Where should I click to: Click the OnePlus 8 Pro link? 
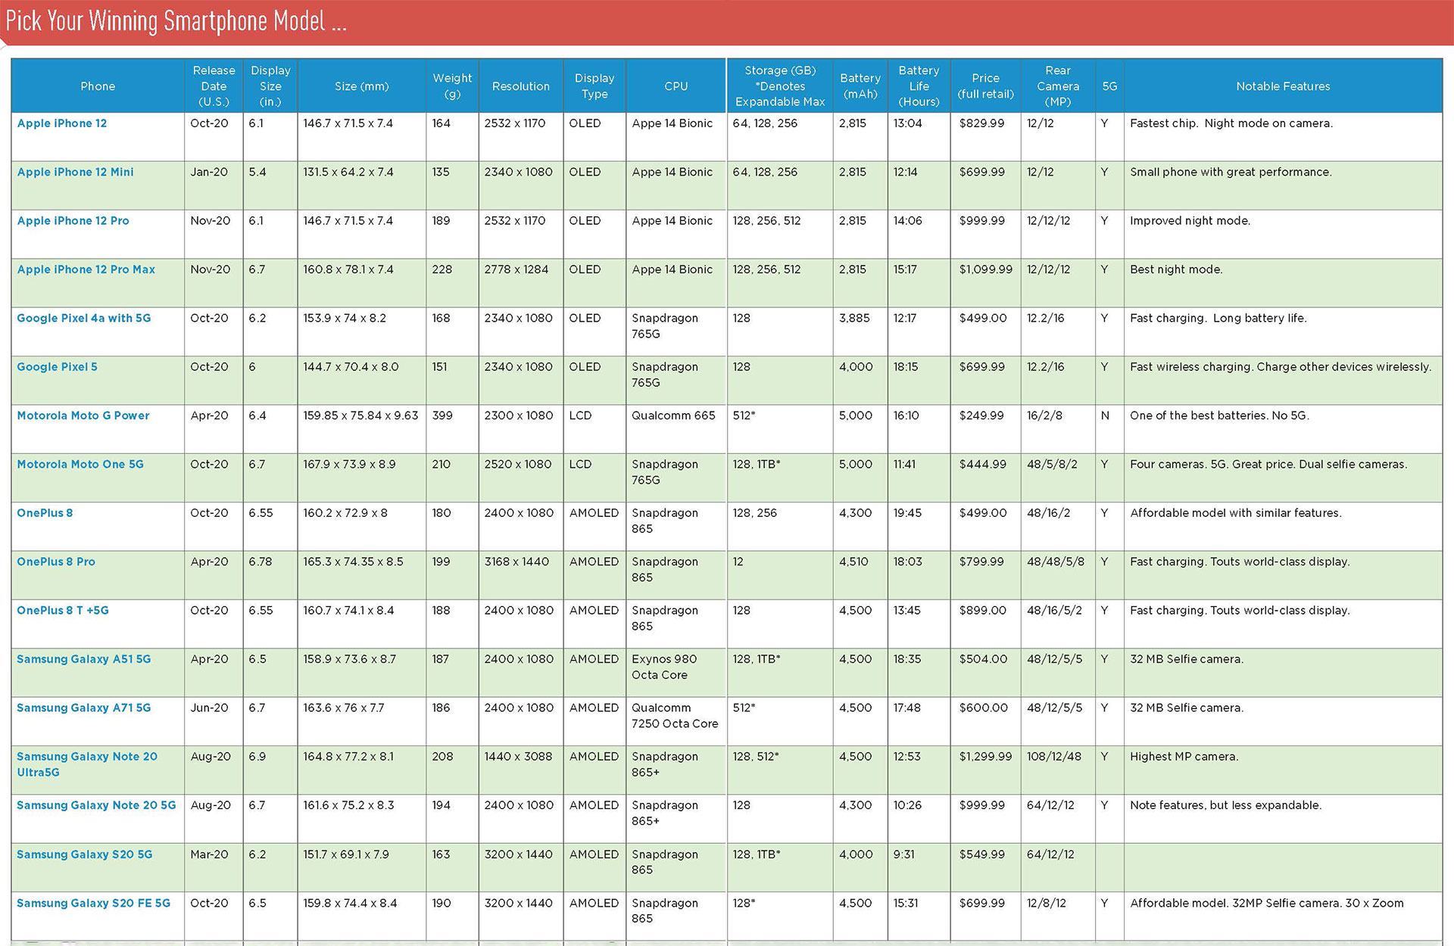tap(55, 562)
